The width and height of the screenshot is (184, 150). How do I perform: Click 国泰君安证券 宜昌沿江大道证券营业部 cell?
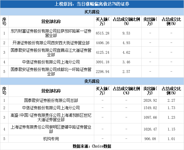click(51, 52)
